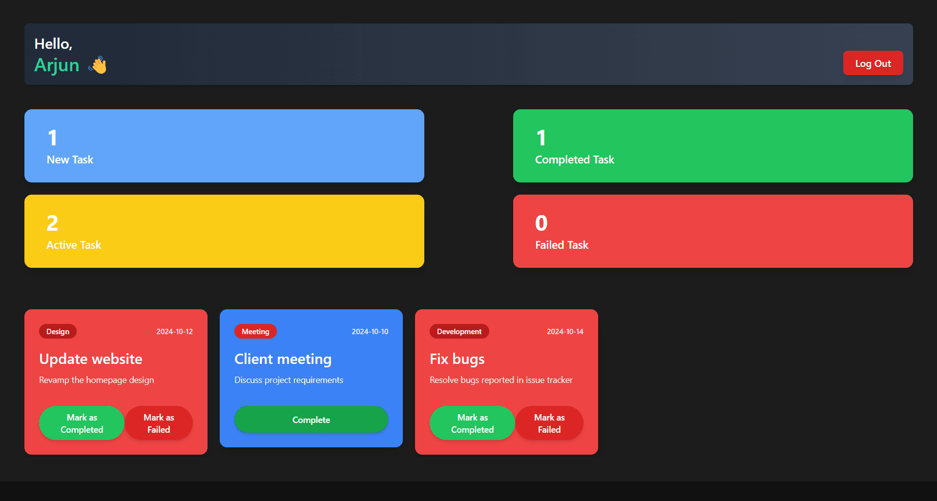
Task: Select the Development category tag
Action: [459, 331]
